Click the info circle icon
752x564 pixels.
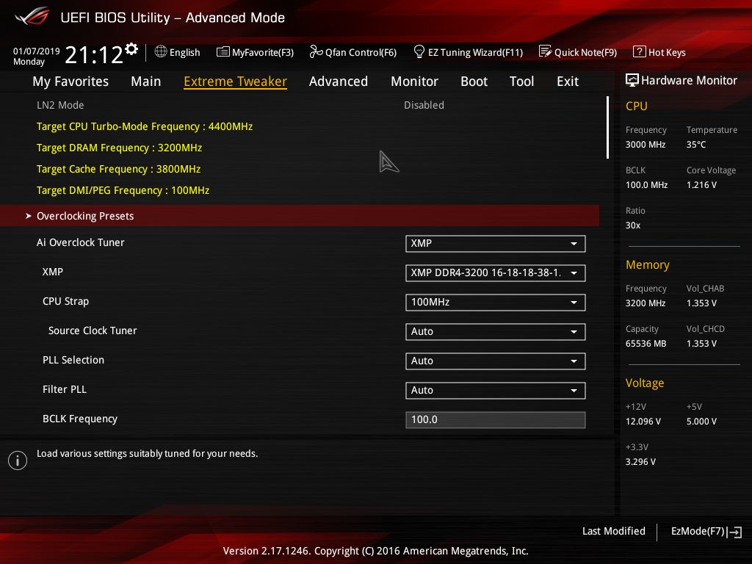[x=18, y=460]
